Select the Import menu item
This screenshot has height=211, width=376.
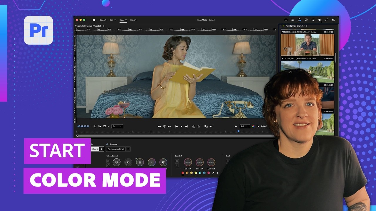[103, 20]
